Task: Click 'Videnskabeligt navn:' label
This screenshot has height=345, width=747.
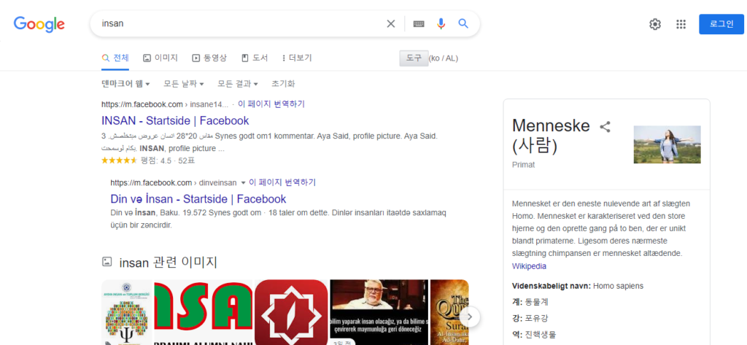Action: click(x=551, y=286)
